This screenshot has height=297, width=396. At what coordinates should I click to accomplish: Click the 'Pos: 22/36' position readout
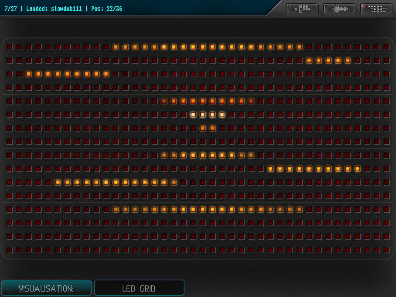107,9
